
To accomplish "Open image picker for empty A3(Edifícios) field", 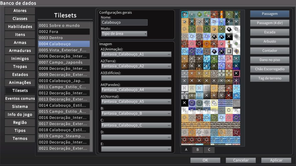I will pos(136,78).
